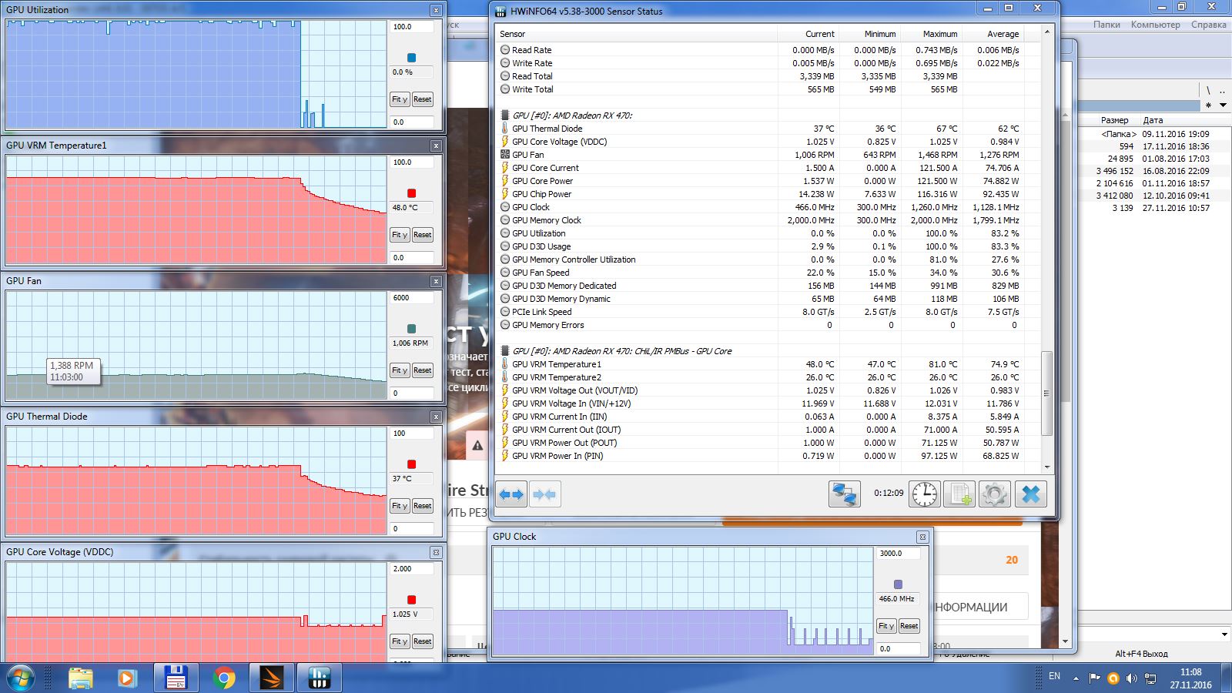Click the 6000 max field in GPU Fan graph
This screenshot has height=693, width=1232.
click(x=411, y=298)
